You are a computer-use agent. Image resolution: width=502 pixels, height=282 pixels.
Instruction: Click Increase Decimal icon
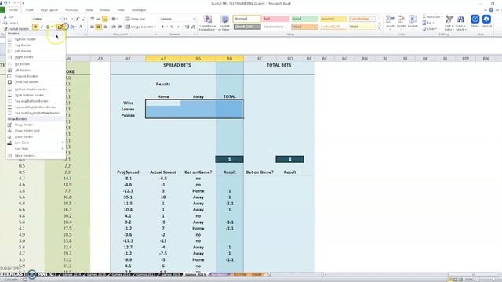click(x=187, y=27)
